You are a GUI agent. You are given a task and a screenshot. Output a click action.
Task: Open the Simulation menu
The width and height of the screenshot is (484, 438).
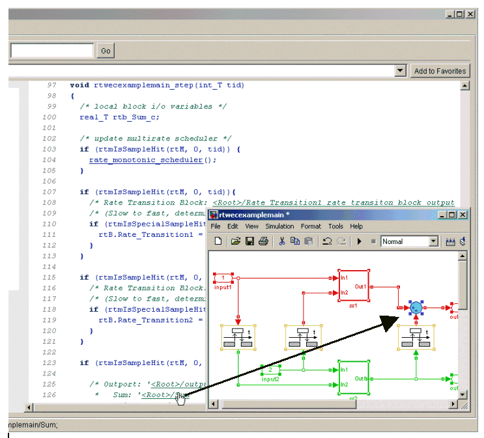pyautogui.click(x=279, y=226)
